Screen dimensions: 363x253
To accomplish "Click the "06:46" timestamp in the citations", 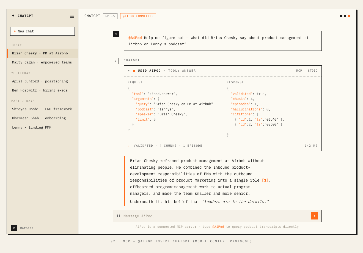I will 271,119.
